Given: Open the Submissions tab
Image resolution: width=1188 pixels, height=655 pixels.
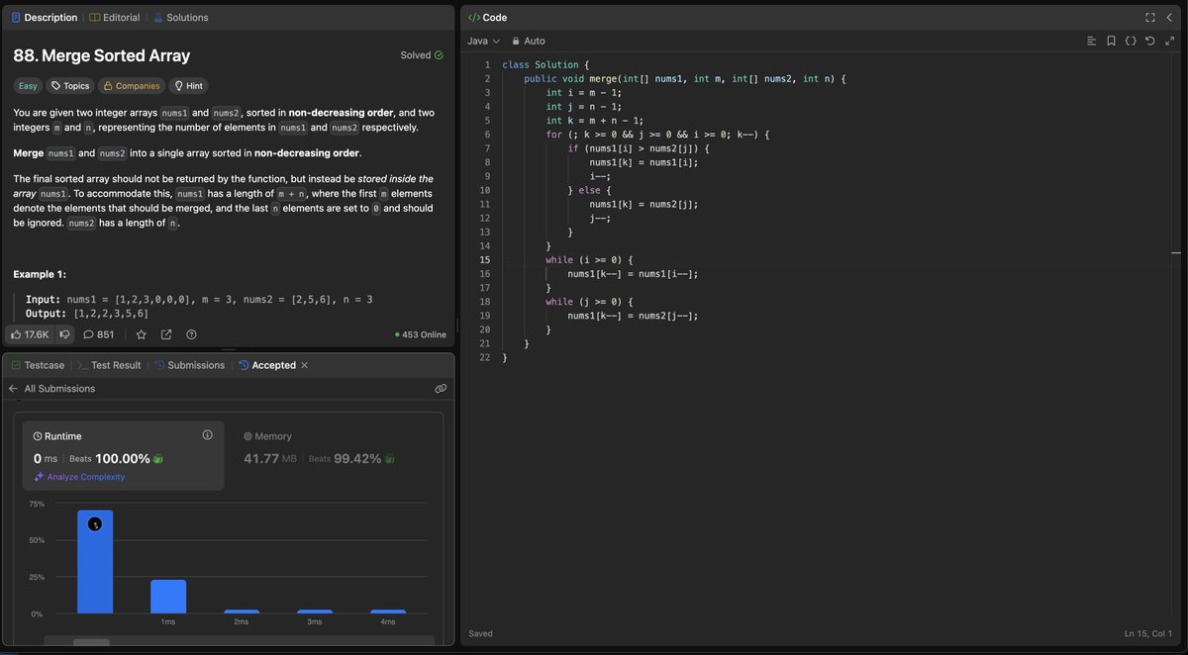Looking at the screenshot, I should tap(189, 365).
